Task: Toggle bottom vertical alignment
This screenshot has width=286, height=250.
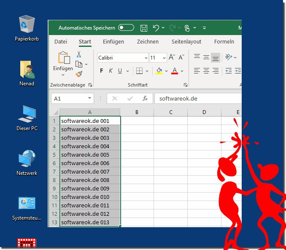Action: point(216,58)
